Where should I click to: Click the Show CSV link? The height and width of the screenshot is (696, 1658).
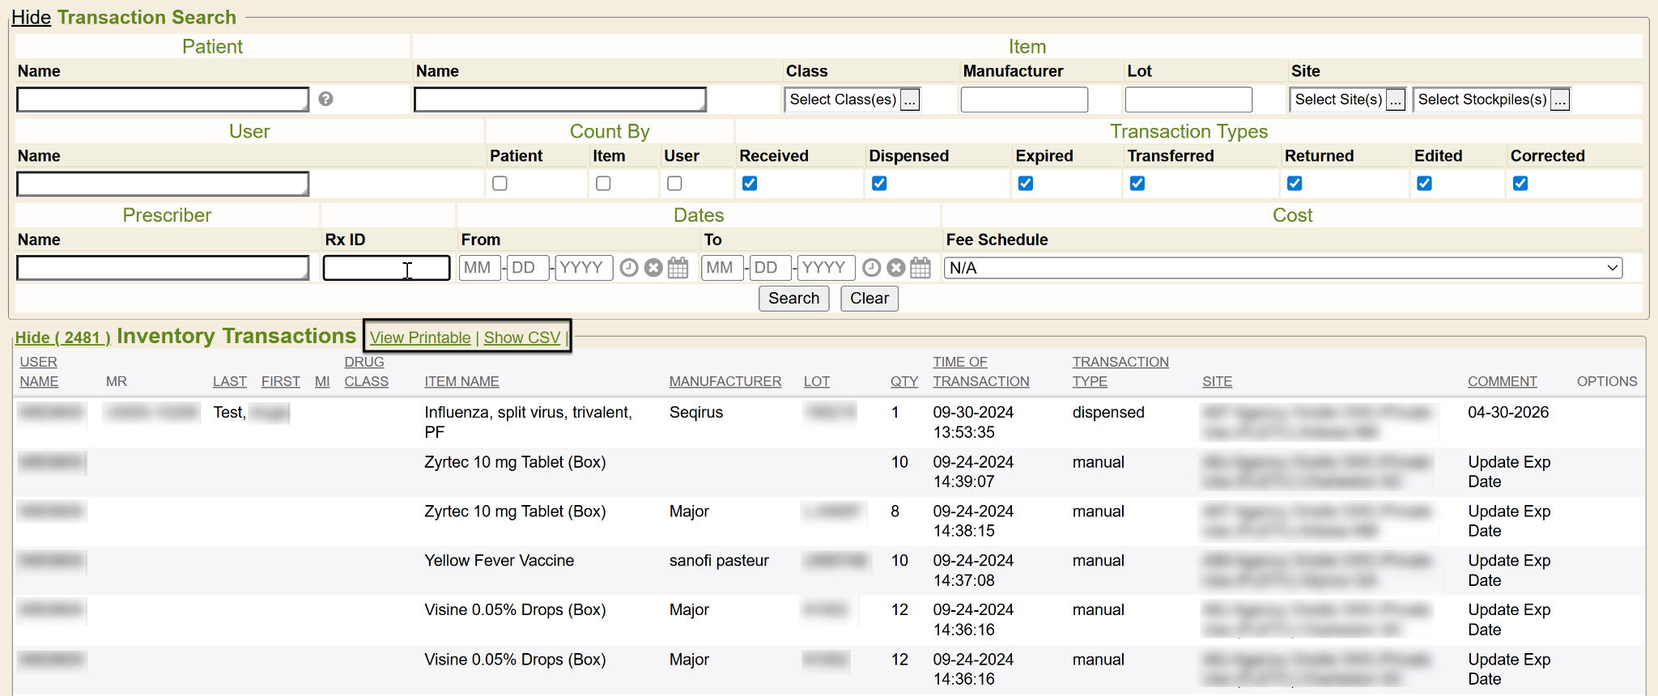click(522, 337)
